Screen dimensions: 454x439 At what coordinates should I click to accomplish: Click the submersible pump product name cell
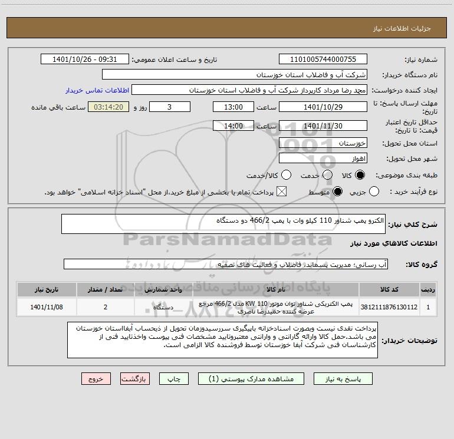pos(276,308)
